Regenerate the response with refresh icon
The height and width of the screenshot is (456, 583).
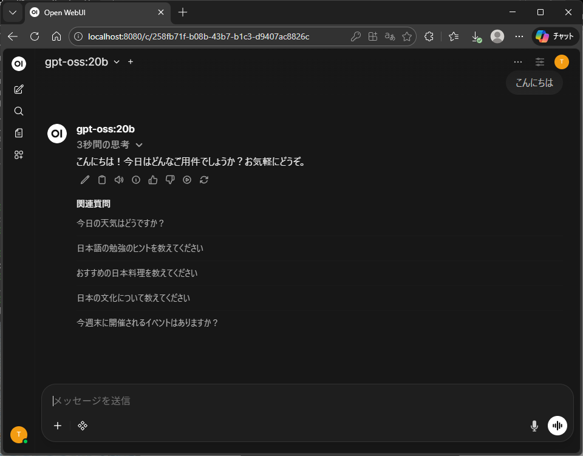tap(204, 180)
